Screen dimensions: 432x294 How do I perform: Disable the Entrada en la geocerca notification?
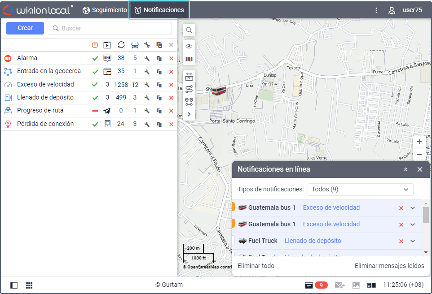[95, 72]
